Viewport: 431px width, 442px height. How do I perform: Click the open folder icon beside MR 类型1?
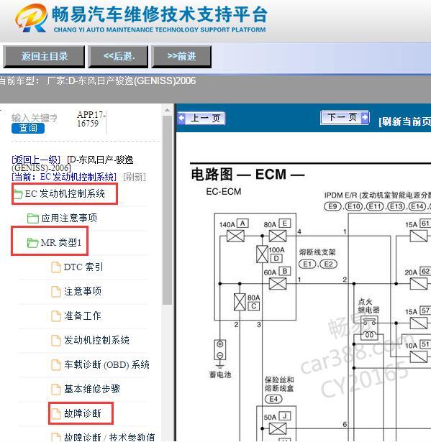coord(32,243)
